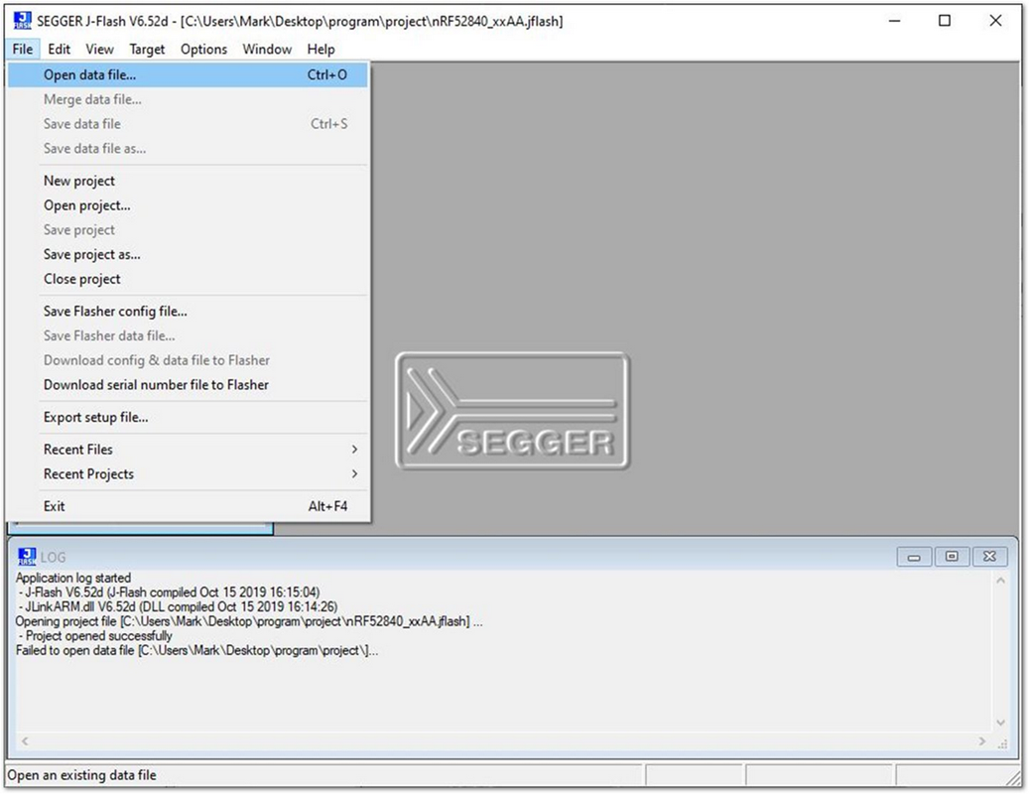This screenshot has width=1029, height=794.
Task: Select Export setup file... entry
Action: pyautogui.click(x=188, y=417)
